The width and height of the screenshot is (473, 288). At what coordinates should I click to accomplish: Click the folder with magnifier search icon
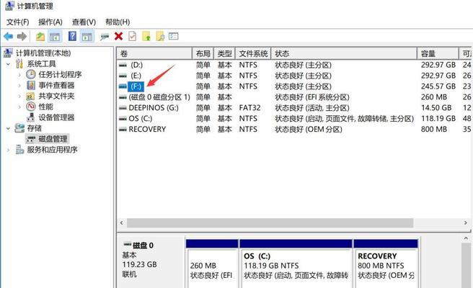160,37
